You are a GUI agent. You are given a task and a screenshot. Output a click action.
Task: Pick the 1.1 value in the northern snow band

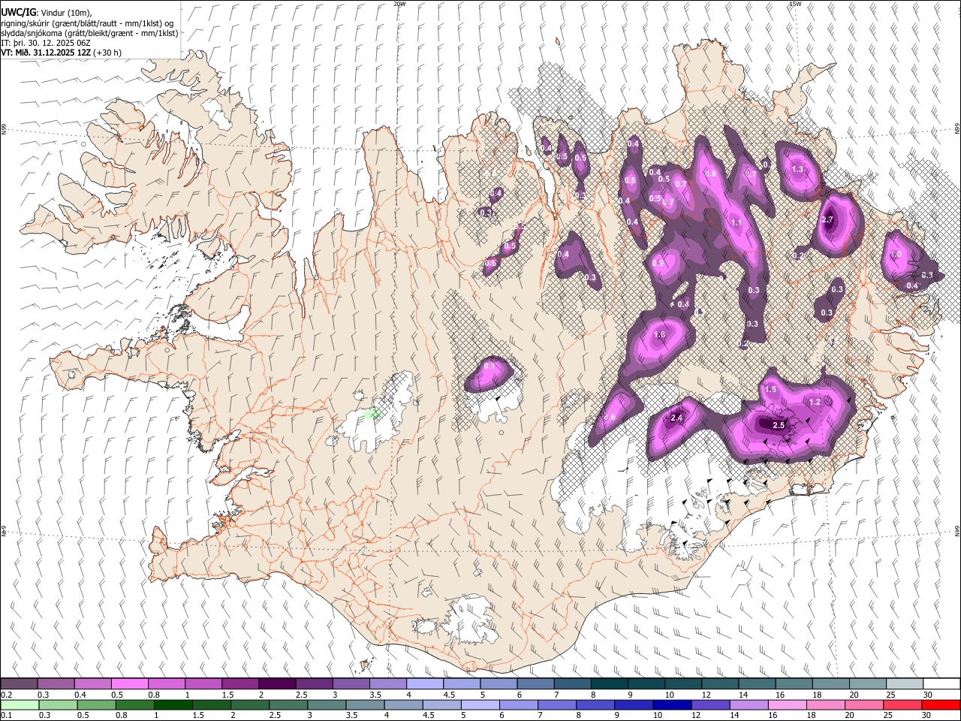tap(737, 222)
